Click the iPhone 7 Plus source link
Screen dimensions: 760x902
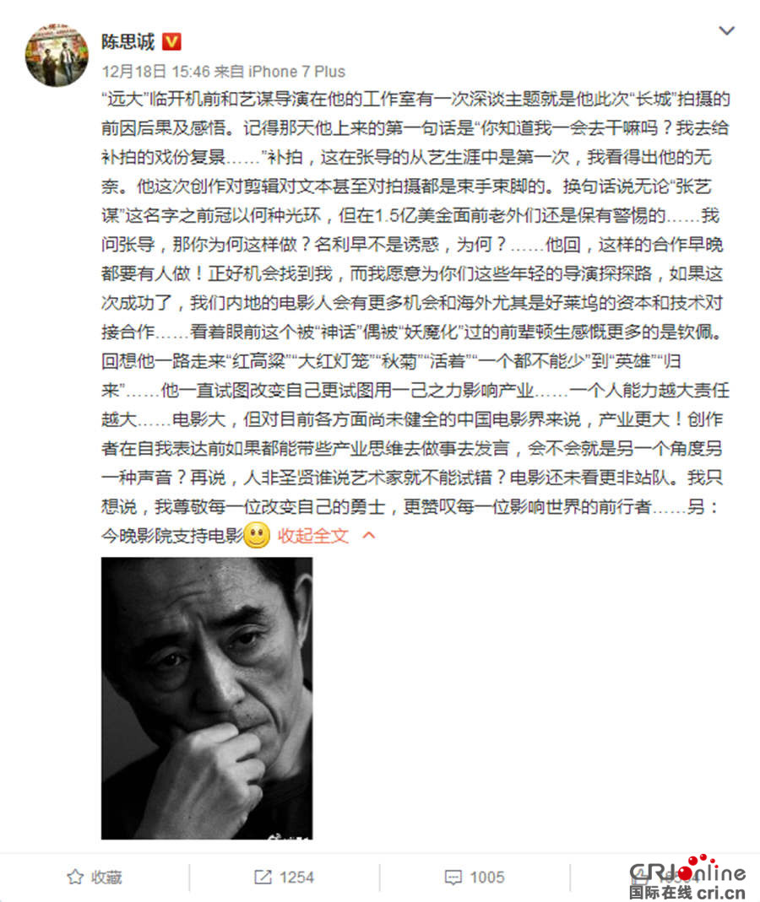[x=296, y=72]
